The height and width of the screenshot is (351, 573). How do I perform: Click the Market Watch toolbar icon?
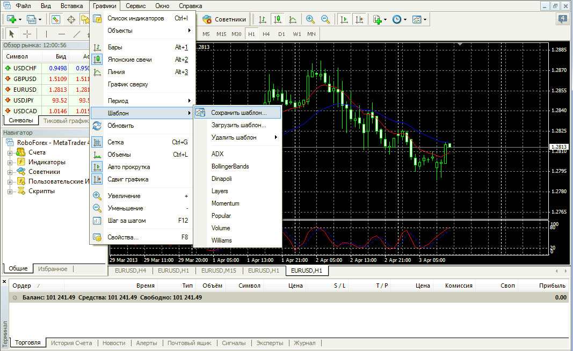[56, 19]
